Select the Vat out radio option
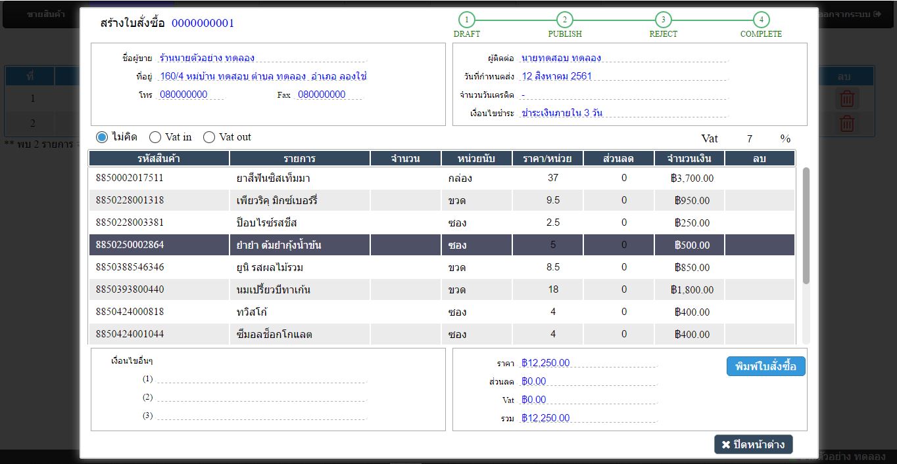 pyautogui.click(x=209, y=137)
